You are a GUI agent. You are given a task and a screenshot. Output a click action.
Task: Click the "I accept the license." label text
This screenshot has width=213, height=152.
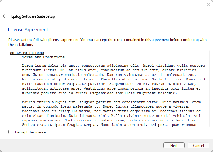tap(31, 132)
